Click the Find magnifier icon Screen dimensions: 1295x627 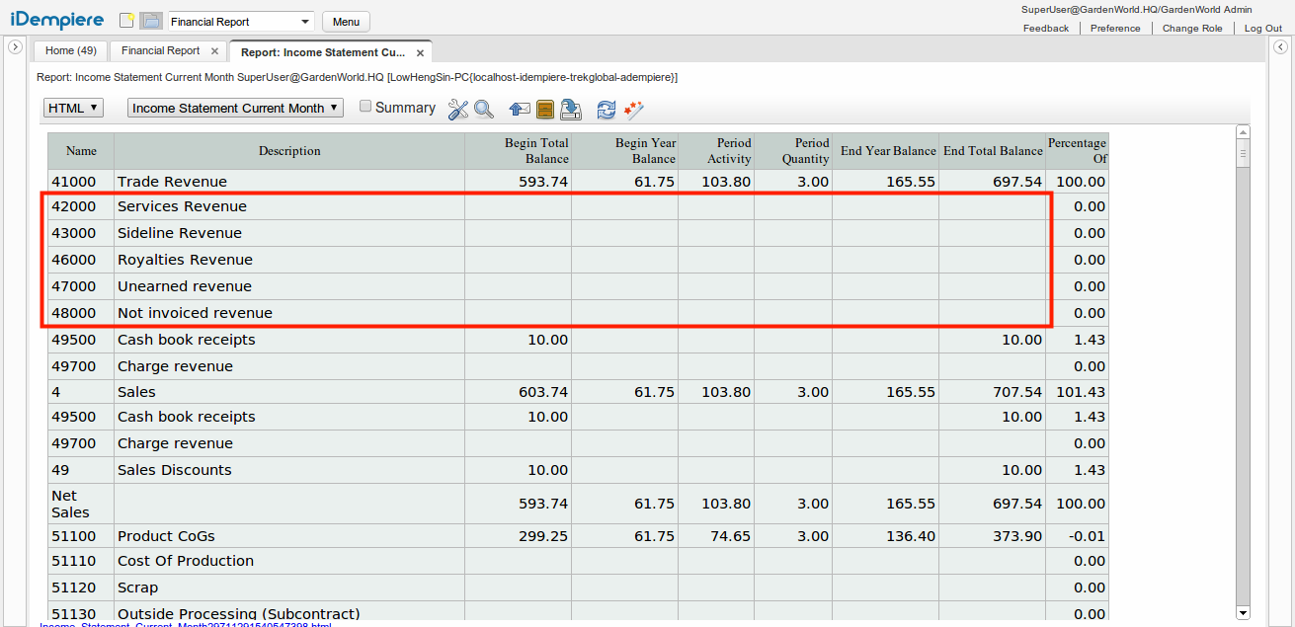point(483,110)
